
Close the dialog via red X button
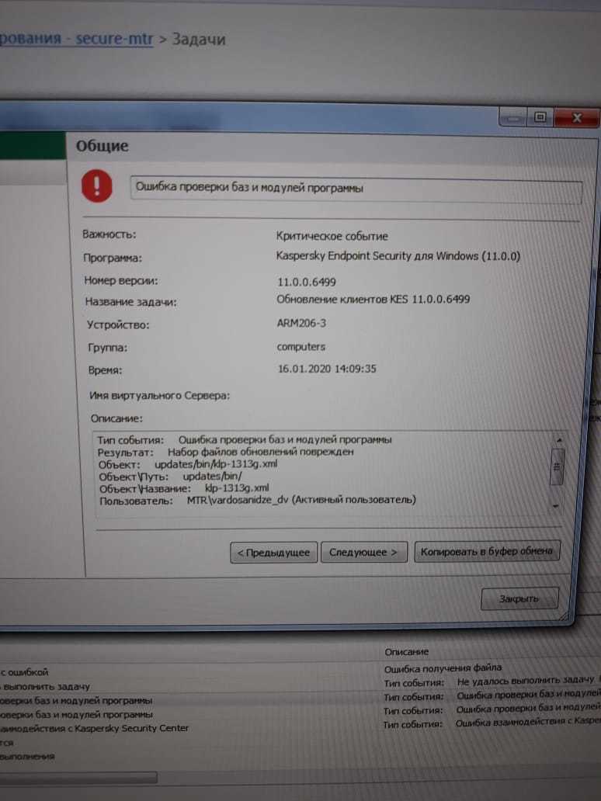coord(577,117)
